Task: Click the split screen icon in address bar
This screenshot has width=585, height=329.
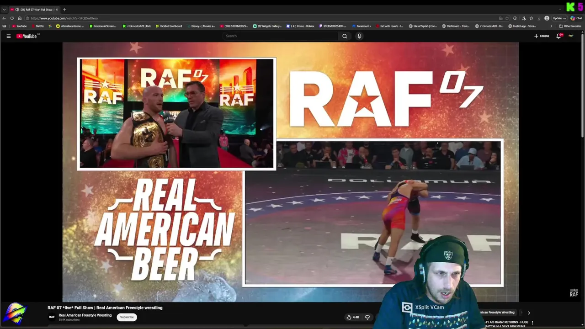Action: [x=501, y=18]
